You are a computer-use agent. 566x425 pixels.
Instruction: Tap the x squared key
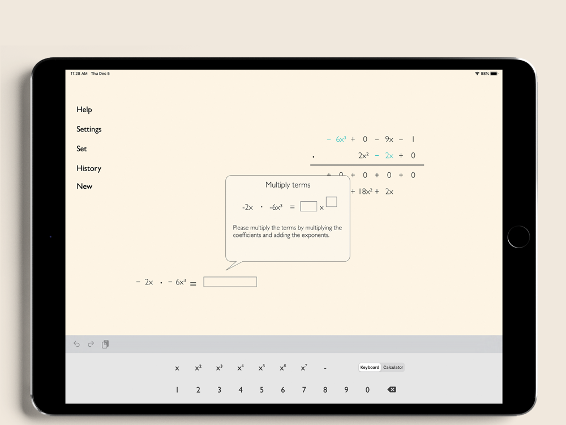[198, 368]
